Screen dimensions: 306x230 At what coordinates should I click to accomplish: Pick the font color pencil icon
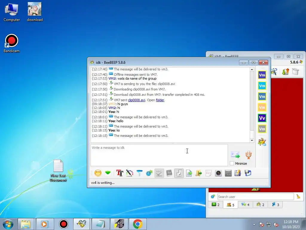click(130, 173)
